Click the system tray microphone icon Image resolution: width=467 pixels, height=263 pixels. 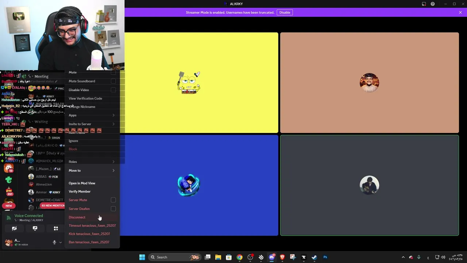[419, 257]
